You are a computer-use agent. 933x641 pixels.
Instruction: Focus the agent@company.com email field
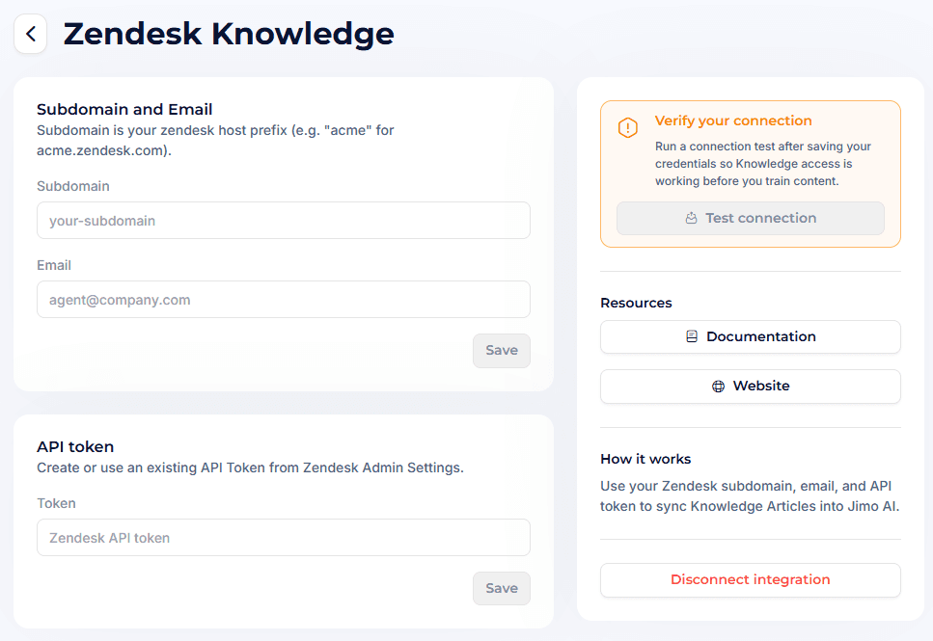click(x=284, y=300)
